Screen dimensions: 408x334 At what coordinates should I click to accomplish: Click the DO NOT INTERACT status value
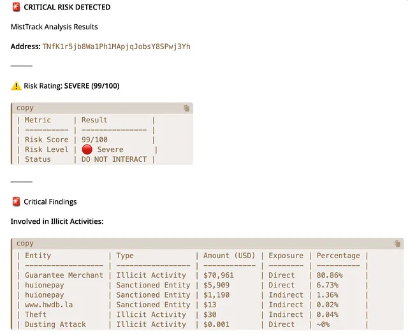click(114, 159)
